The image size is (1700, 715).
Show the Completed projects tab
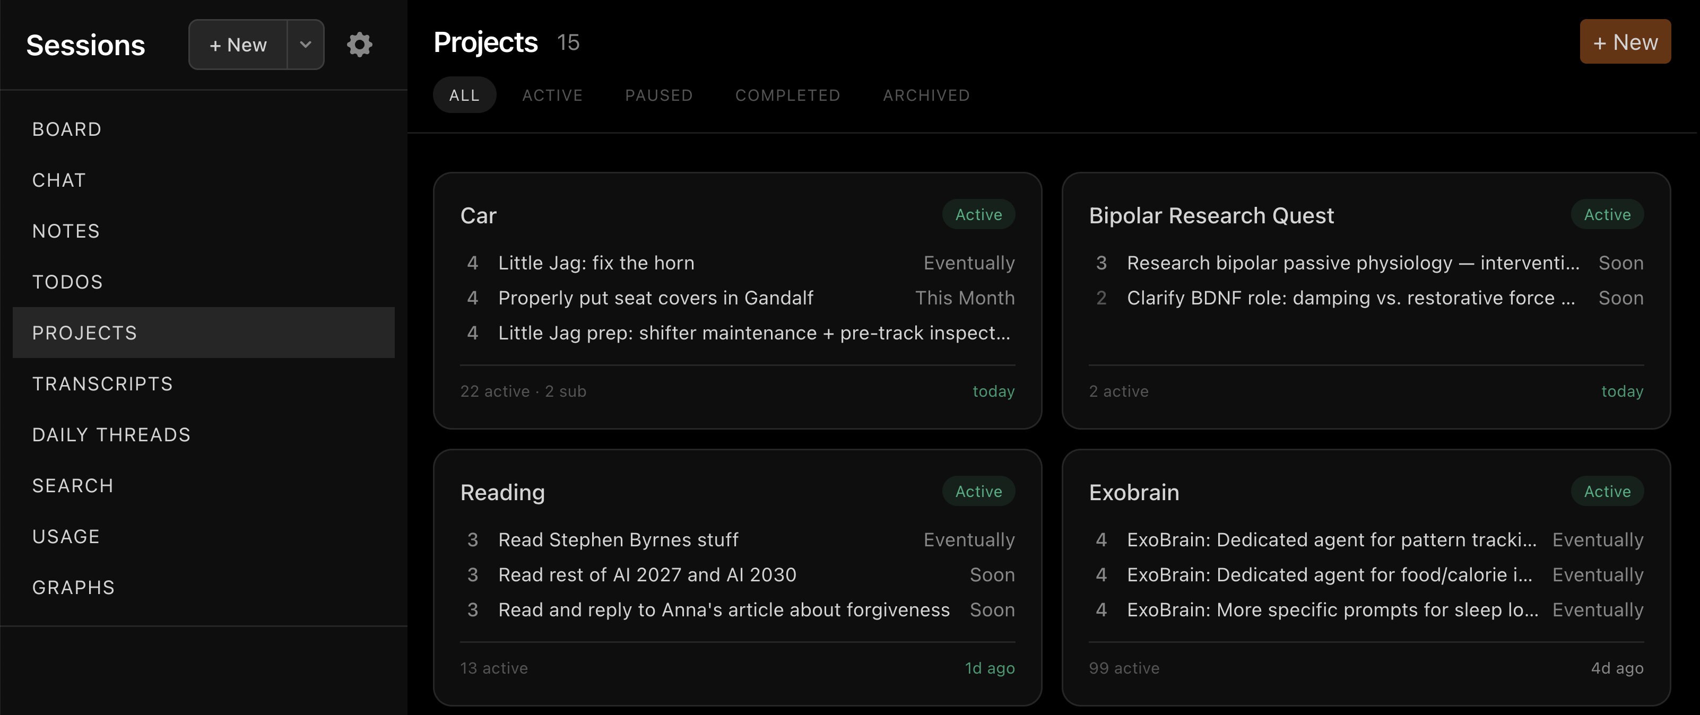[x=787, y=95]
